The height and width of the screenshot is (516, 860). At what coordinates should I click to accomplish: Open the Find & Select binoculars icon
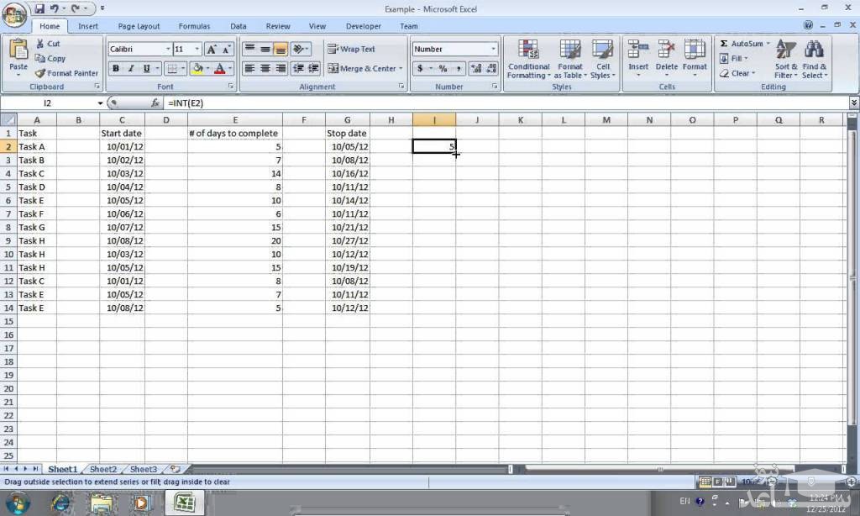pyautogui.click(x=814, y=50)
